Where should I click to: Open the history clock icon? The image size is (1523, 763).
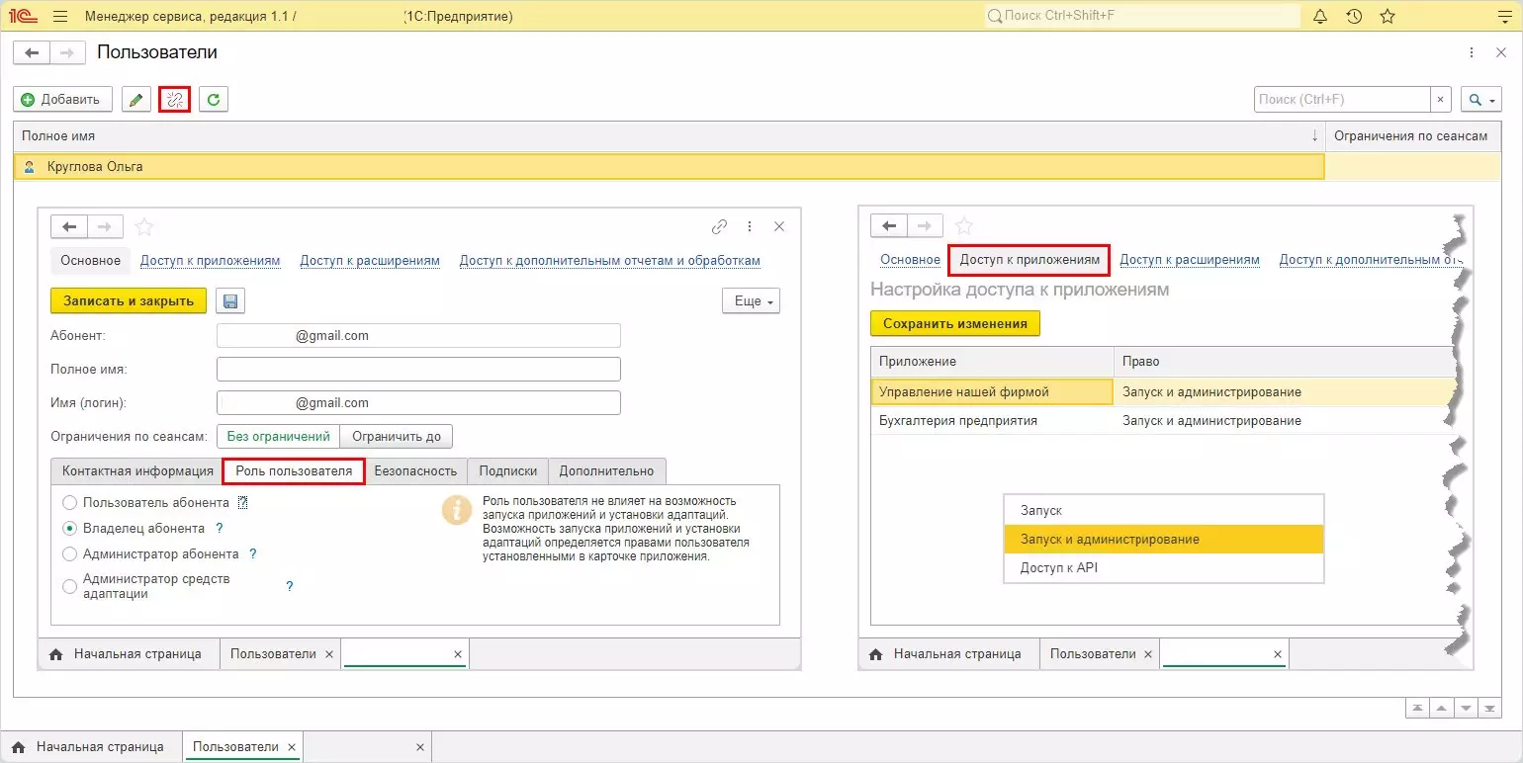[1354, 17]
